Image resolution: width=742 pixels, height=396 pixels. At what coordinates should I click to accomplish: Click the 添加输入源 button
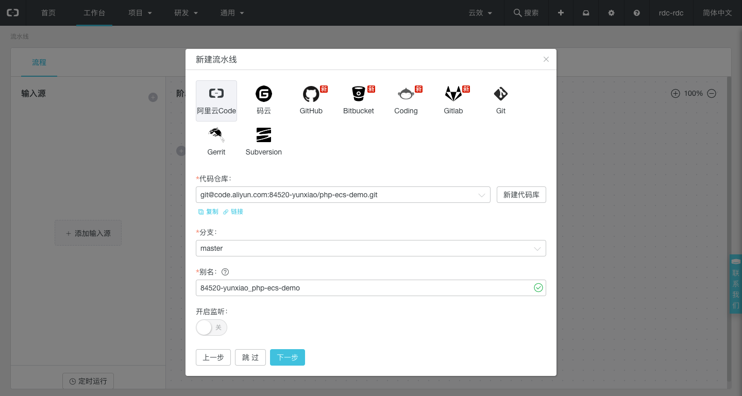pyautogui.click(x=88, y=233)
